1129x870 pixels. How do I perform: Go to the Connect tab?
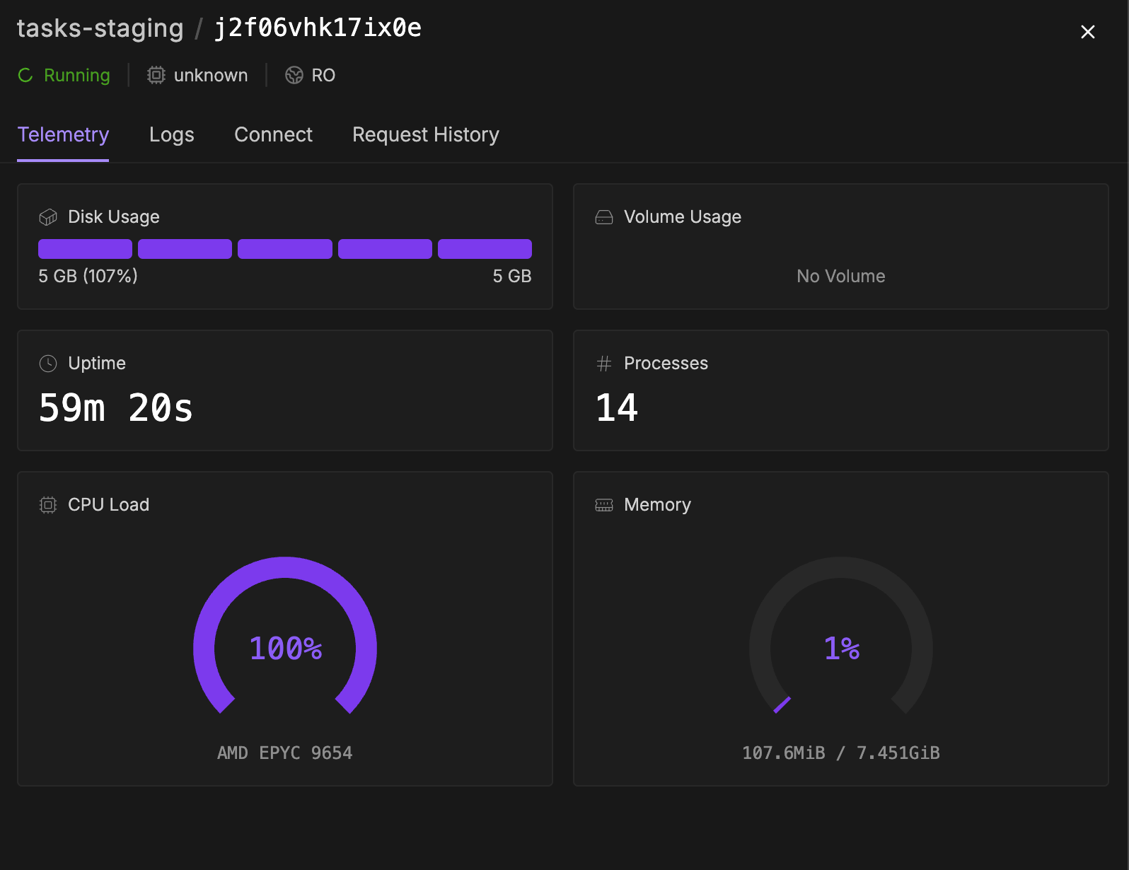tap(274, 134)
